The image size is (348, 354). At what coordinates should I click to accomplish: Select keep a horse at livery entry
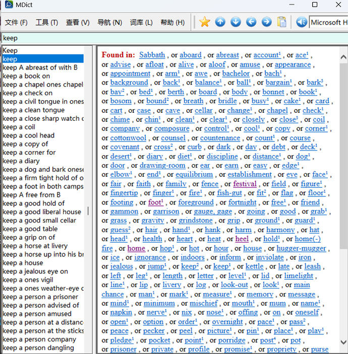[x=35, y=246]
